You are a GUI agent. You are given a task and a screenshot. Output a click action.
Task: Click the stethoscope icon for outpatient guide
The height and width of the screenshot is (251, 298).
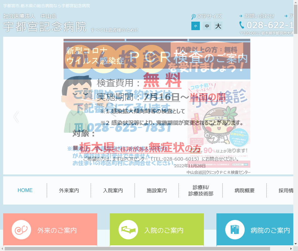[x=21, y=230]
